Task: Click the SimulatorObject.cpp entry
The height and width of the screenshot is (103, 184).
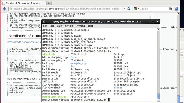Action: click(127, 72)
